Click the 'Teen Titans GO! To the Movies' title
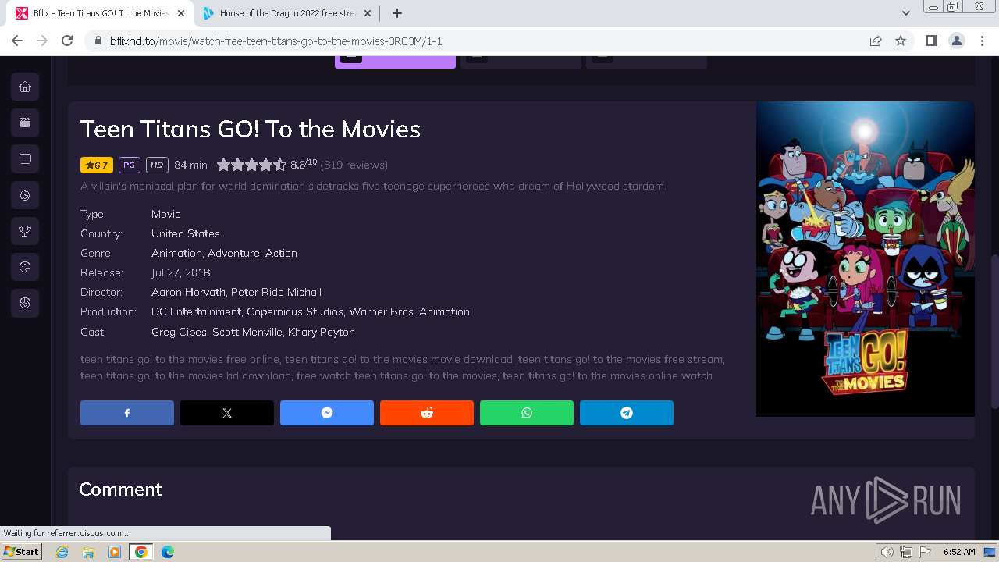 [x=251, y=129]
